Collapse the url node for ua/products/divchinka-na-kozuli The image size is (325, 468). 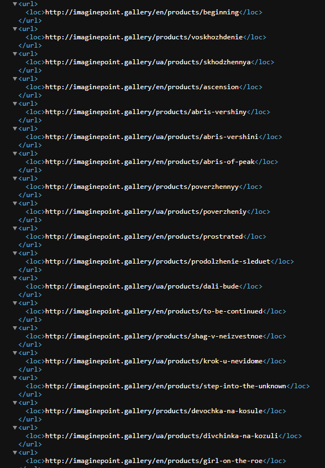15,428
